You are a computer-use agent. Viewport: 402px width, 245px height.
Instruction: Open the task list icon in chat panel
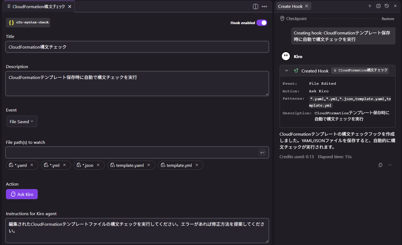[x=378, y=6]
